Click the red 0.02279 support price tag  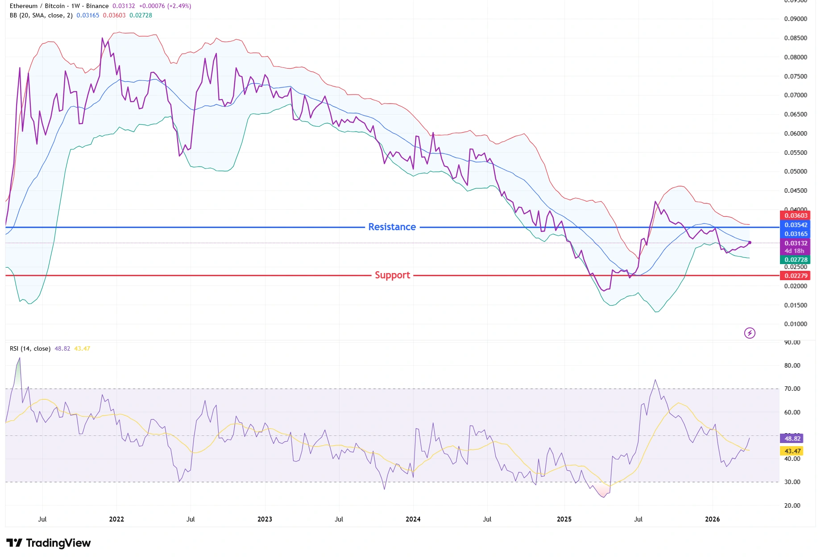click(796, 276)
